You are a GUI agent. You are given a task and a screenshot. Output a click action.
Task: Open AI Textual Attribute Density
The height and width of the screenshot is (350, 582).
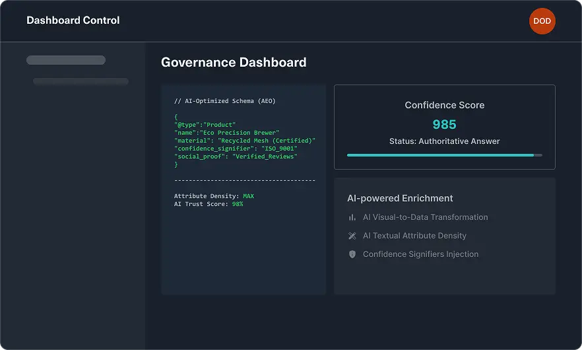click(414, 236)
